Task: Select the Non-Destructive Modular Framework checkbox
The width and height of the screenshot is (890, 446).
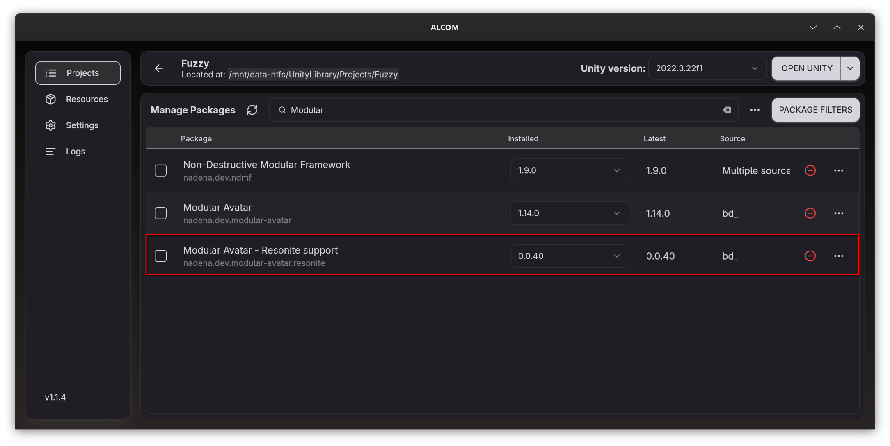Action: [x=160, y=170]
